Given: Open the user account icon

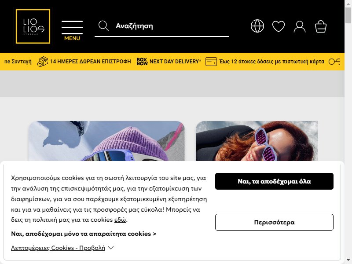Looking at the screenshot, I should click(x=300, y=27).
